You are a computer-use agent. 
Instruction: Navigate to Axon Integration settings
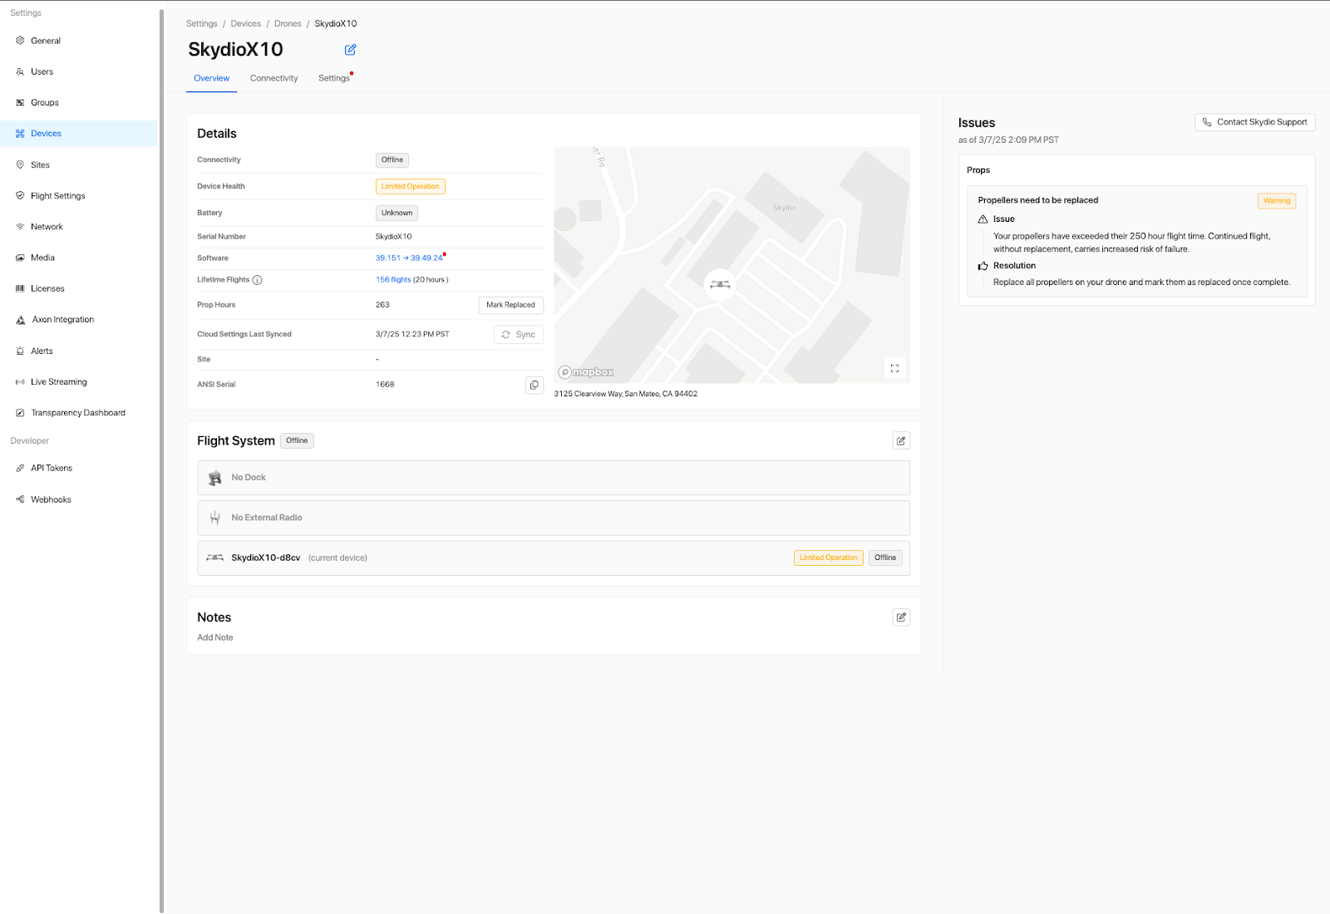coord(62,320)
